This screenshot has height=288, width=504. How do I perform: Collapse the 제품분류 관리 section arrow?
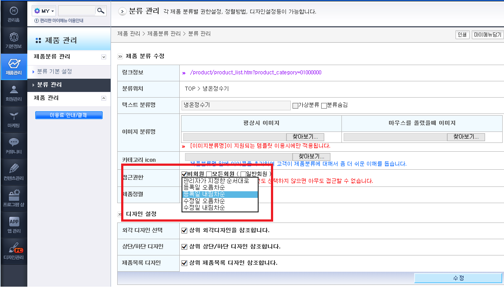click(104, 57)
